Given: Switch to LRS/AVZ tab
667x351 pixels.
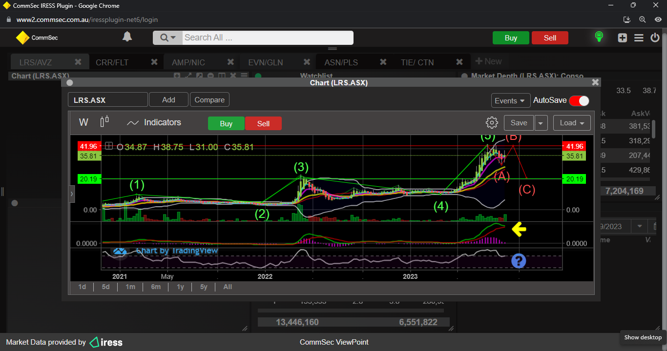Looking at the screenshot, I should pos(36,62).
